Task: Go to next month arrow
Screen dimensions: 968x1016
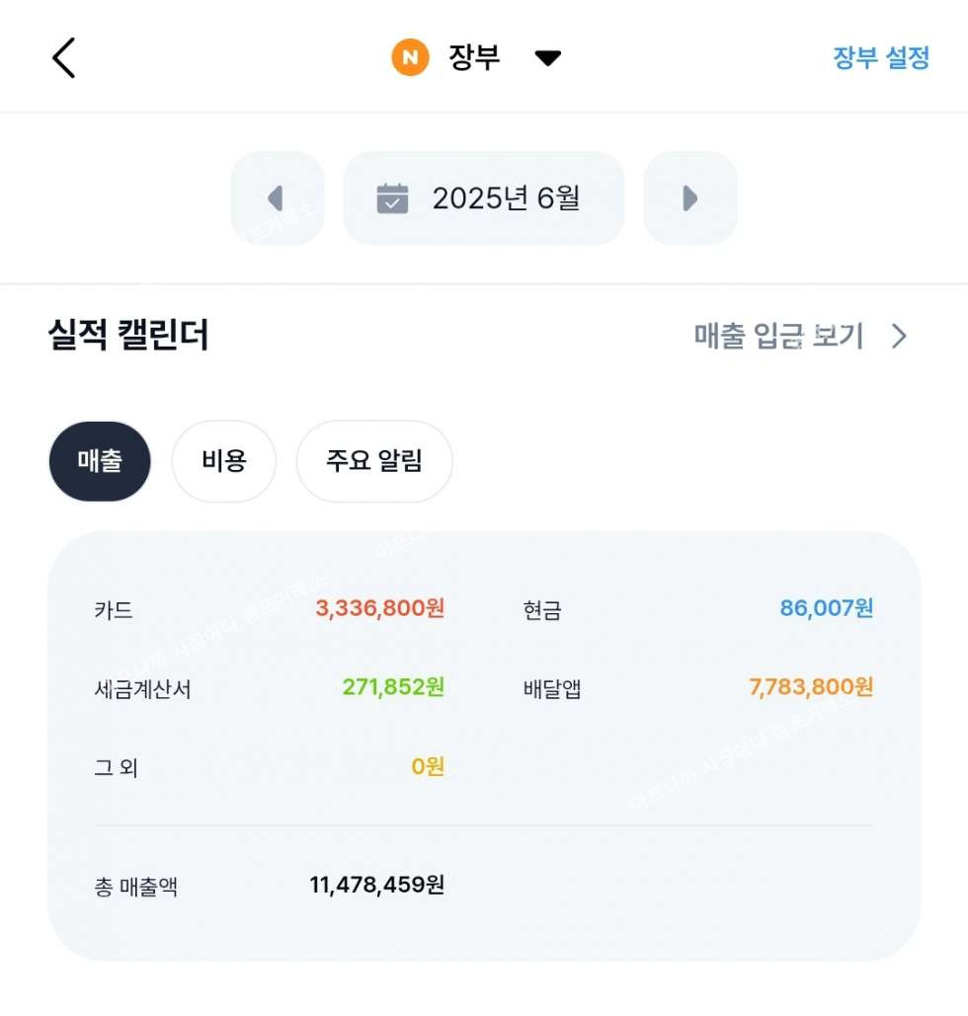Action: [x=689, y=198]
